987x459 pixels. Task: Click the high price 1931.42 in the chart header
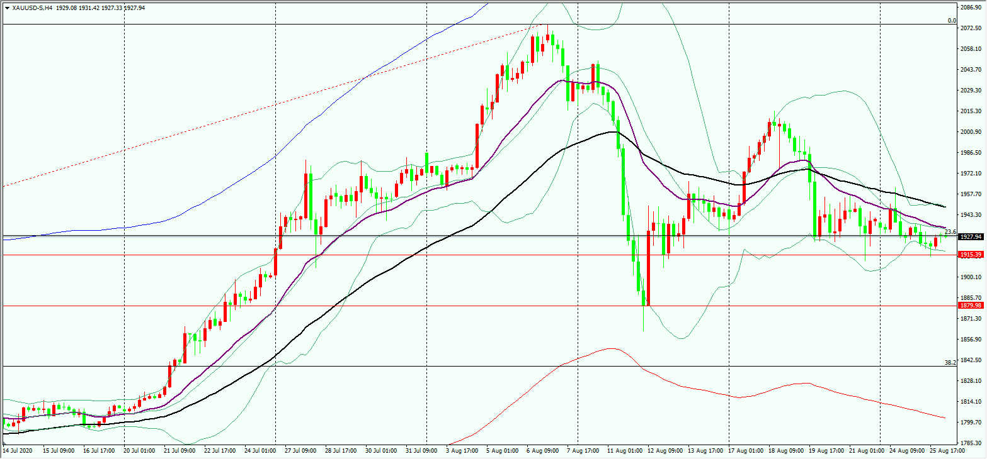pyautogui.click(x=89, y=8)
